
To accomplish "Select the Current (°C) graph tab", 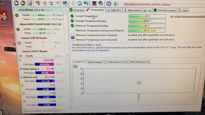I will pos(79,62).
